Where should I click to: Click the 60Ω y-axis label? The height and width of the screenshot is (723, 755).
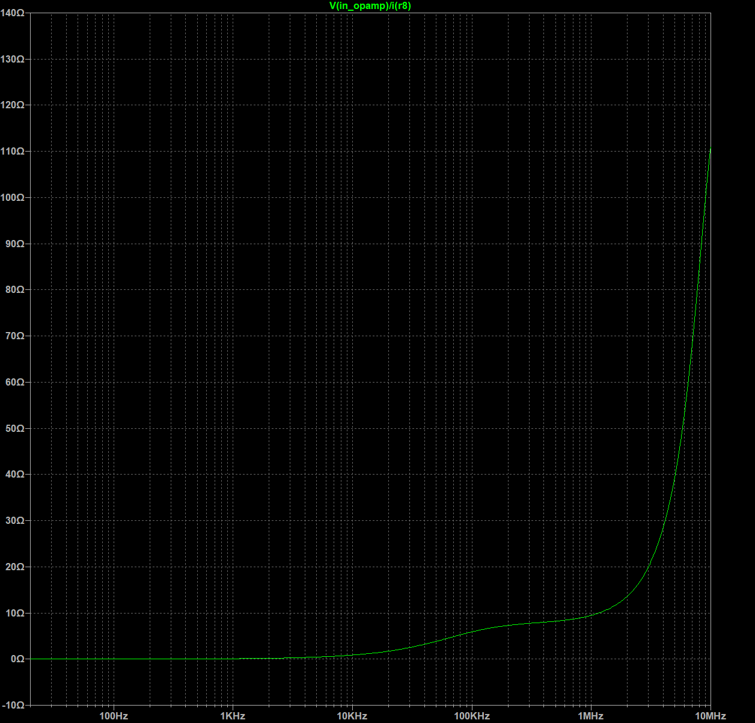point(15,382)
